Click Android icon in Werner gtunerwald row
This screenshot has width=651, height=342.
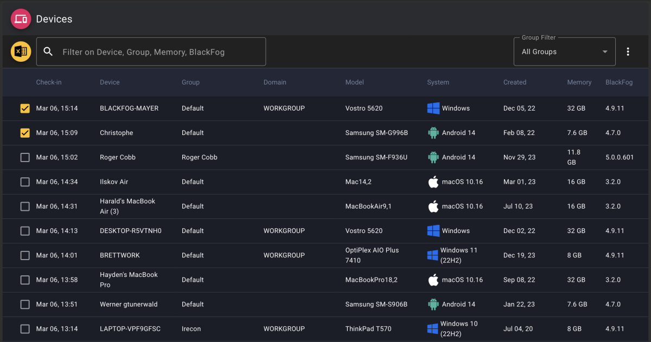tap(433, 304)
